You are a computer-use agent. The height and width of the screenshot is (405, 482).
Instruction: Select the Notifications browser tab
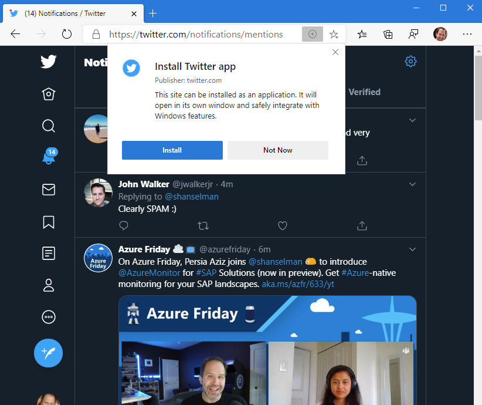(65, 13)
